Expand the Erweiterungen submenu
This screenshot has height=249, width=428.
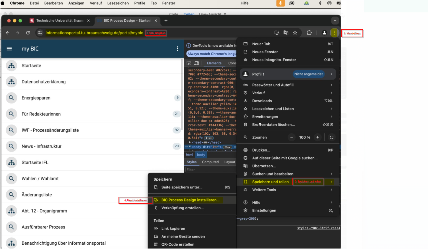click(331, 117)
